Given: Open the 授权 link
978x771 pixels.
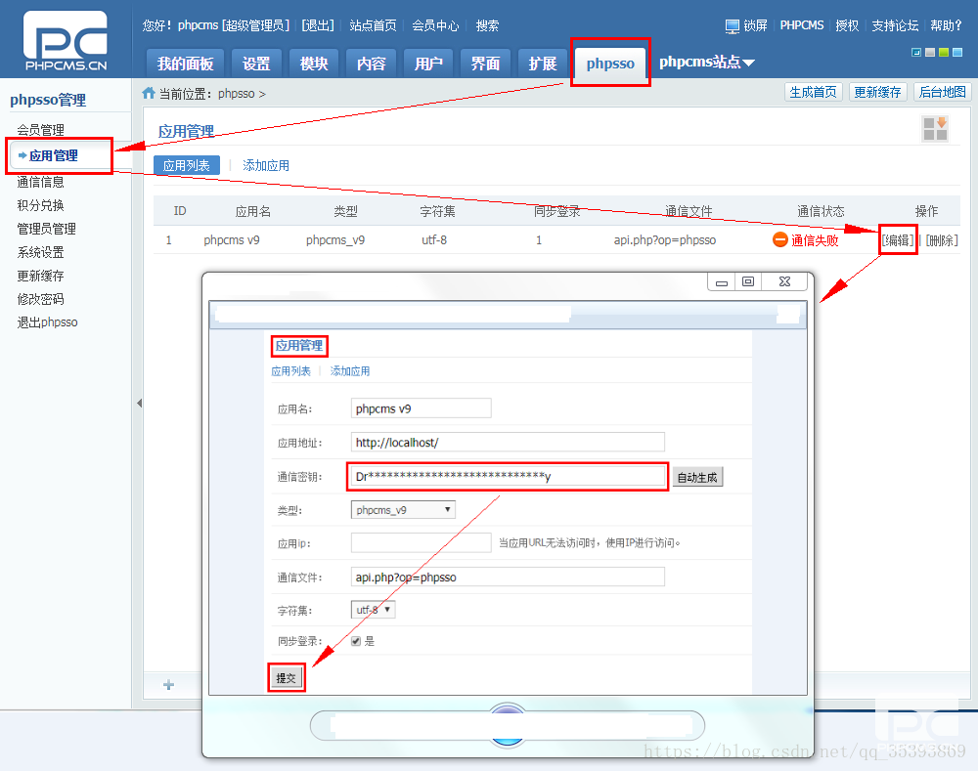Looking at the screenshot, I should point(847,25).
